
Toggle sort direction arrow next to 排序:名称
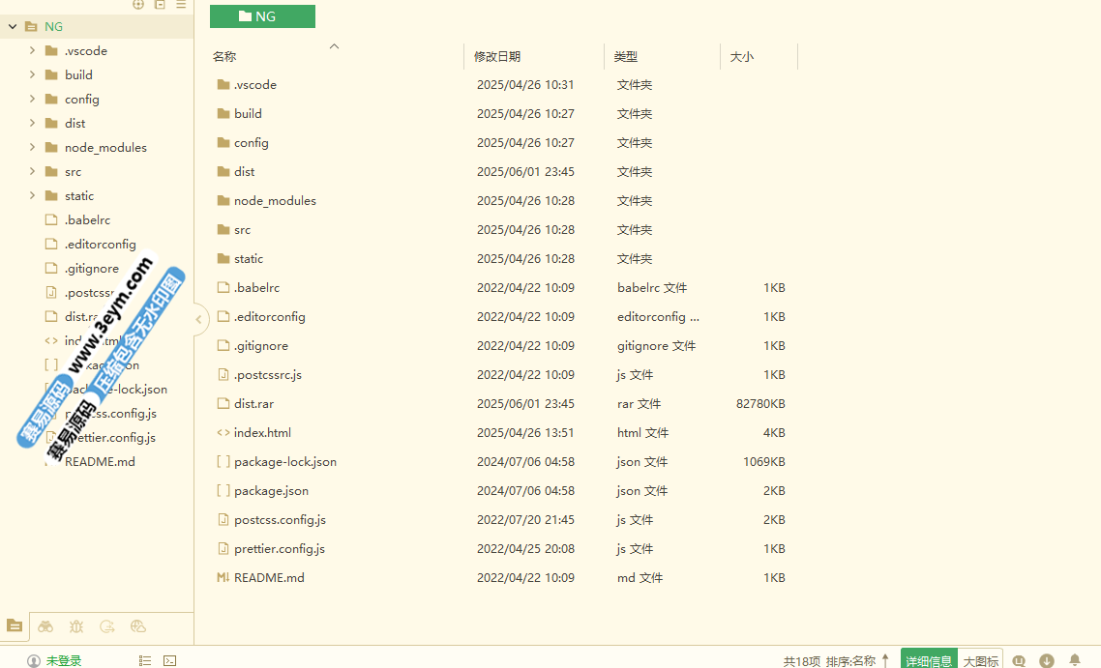[885, 661]
